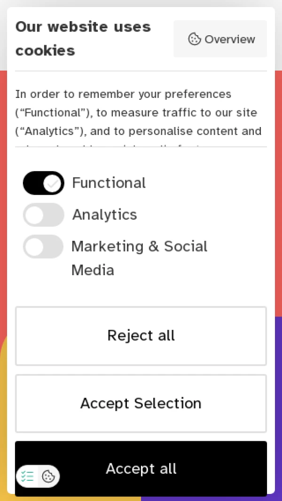Click the divider line below the heading
Screen dimensions: 282x501
[141, 71]
